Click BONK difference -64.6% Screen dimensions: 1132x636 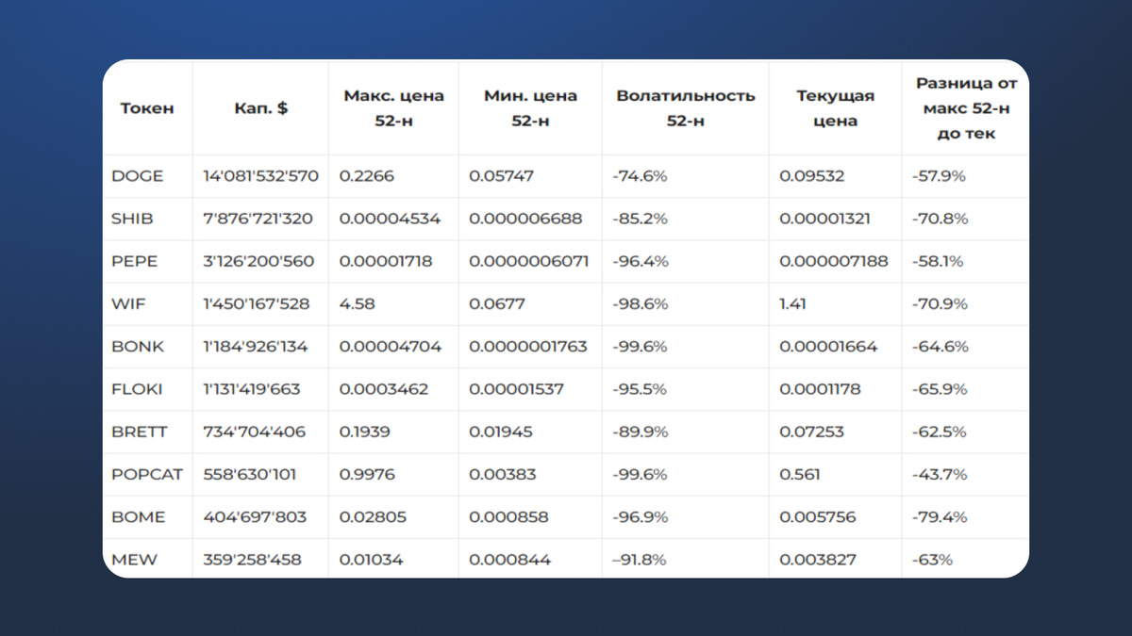pos(940,347)
